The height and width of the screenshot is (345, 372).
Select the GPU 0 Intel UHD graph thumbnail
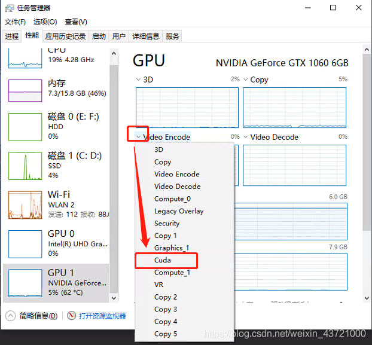(x=25, y=244)
